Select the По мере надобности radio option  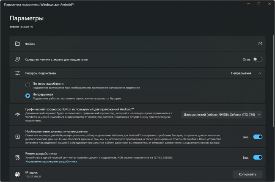(x=27, y=85)
